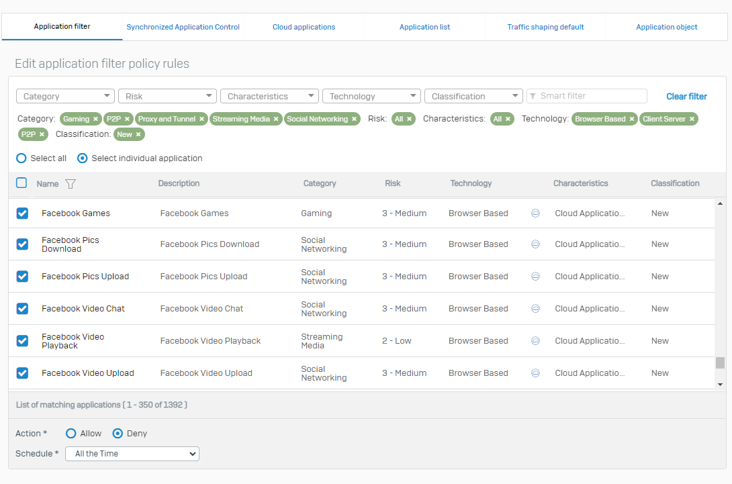Click the cloud icon in Facebook Games row
Screen dimensions: 732x484
pyautogui.click(x=535, y=213)
